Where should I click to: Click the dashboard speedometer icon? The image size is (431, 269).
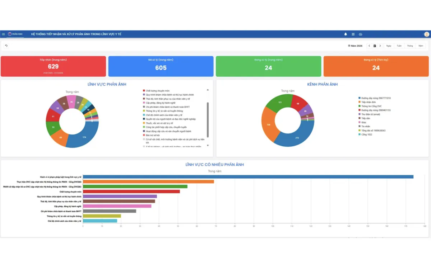(x=361, y=34)
